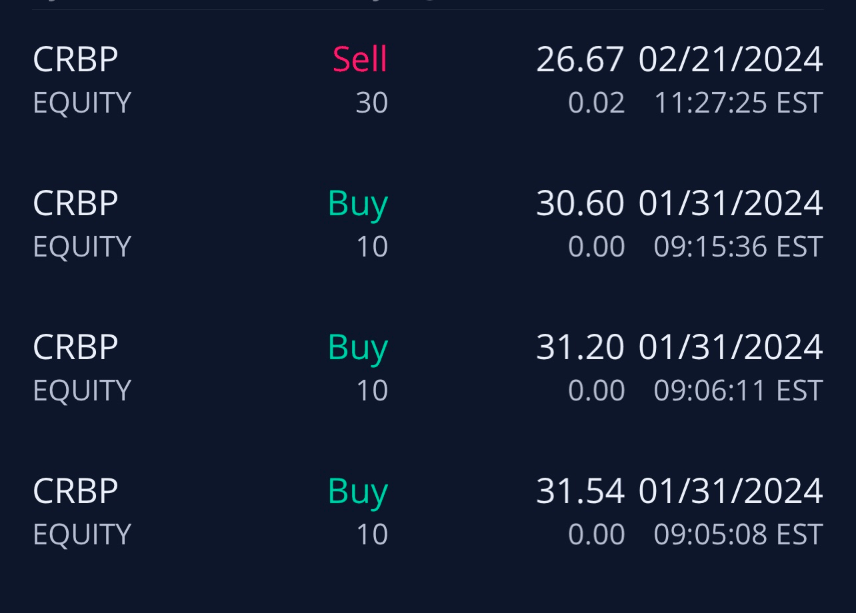Image resolution: width=856 pixels, height=613 pixels.
Task: Select the 31.54 buy price
Action: pos(580,491)
